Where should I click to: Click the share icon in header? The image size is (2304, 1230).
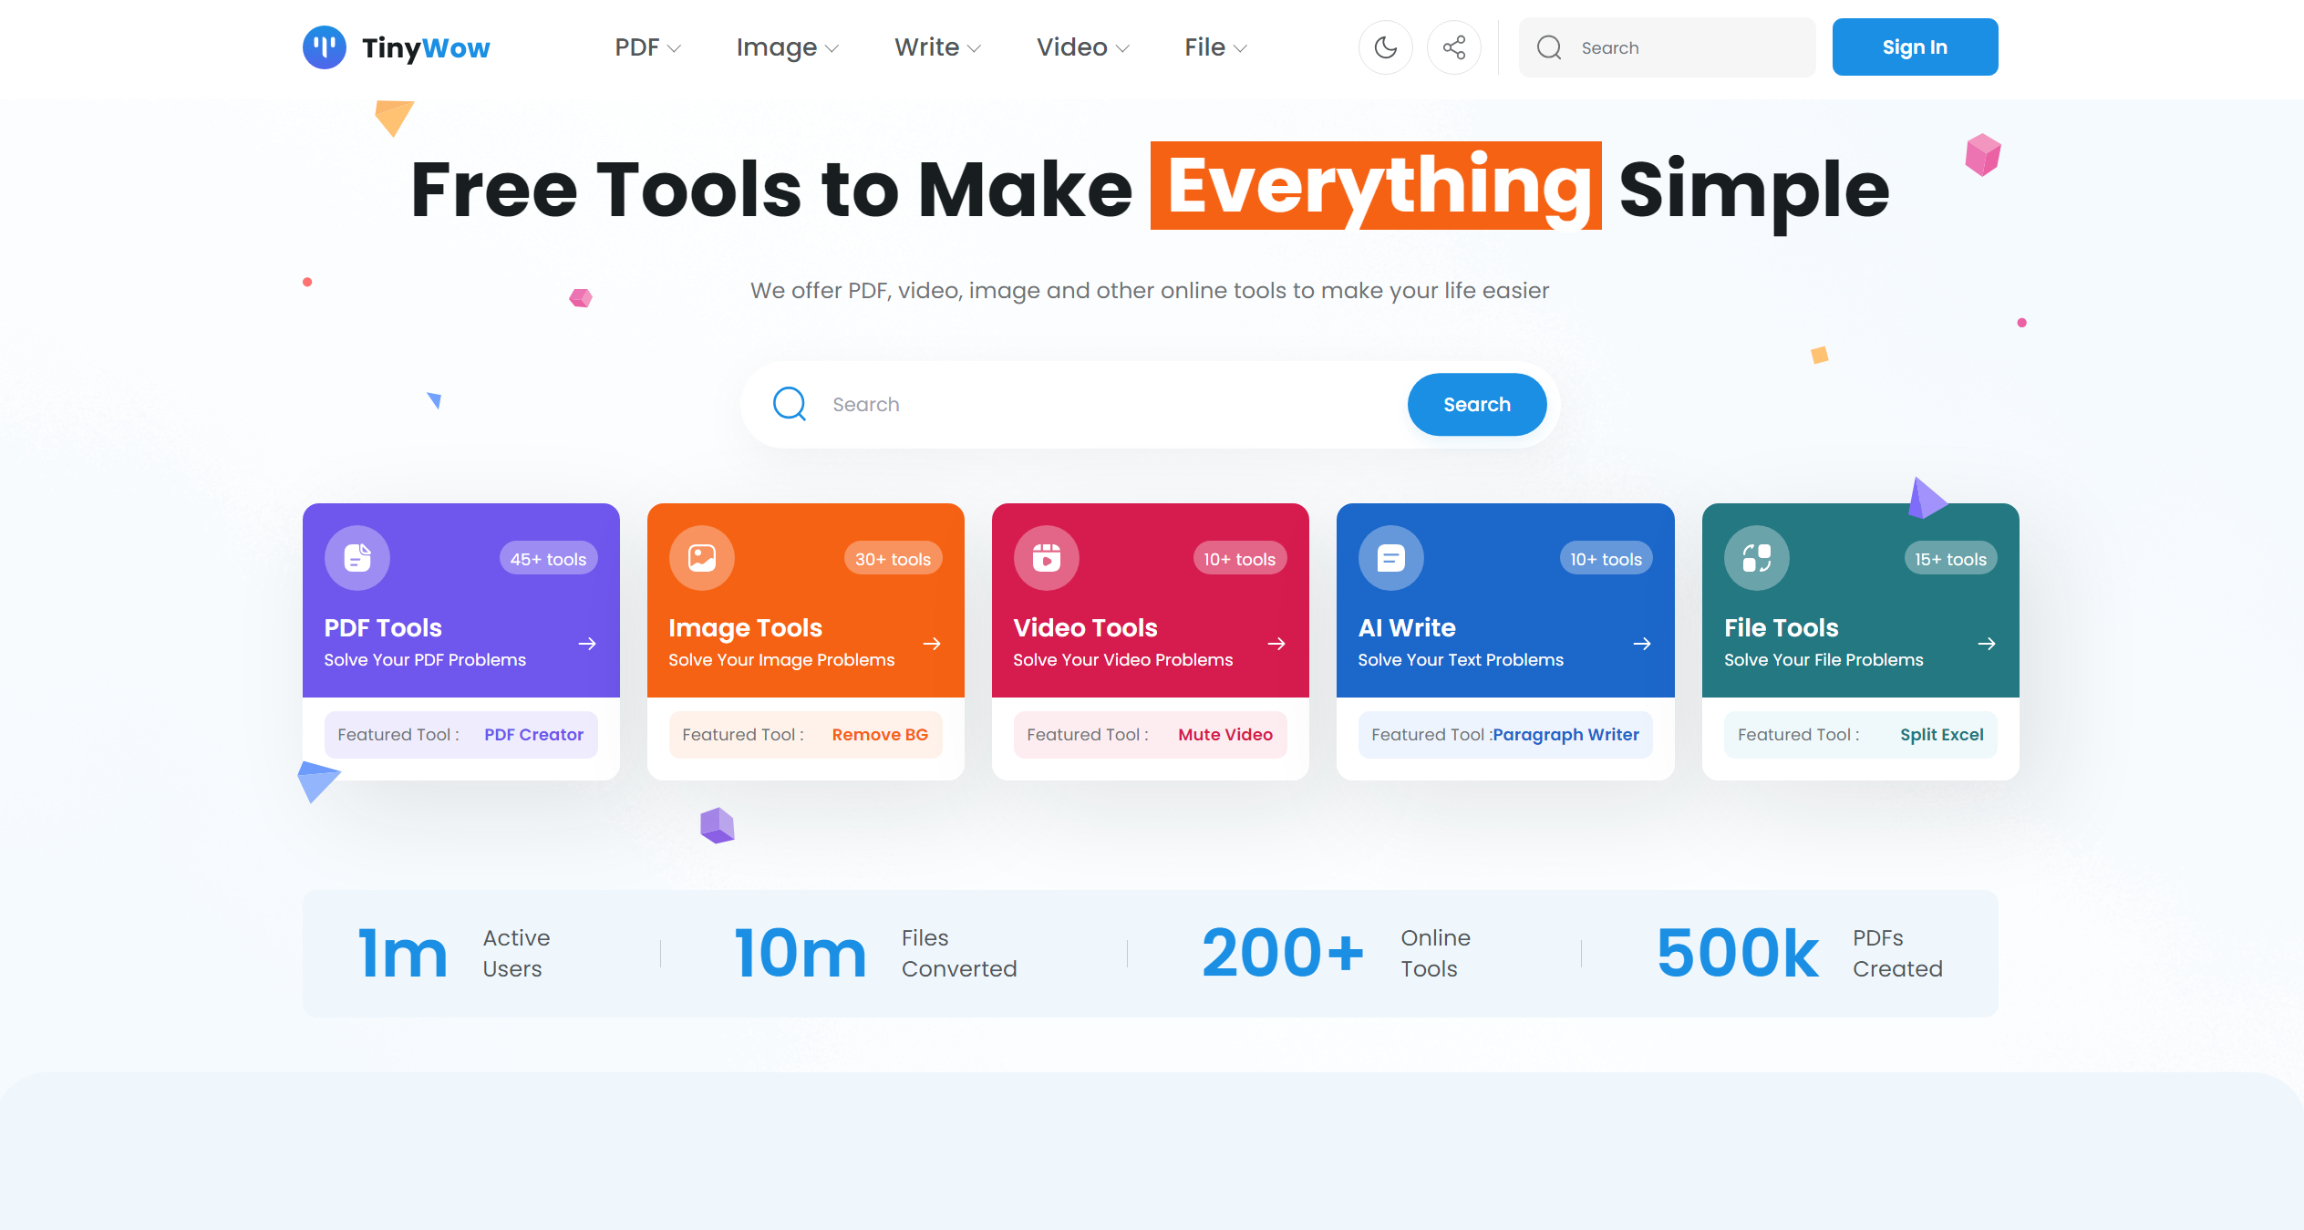[x=1454, y=47]
